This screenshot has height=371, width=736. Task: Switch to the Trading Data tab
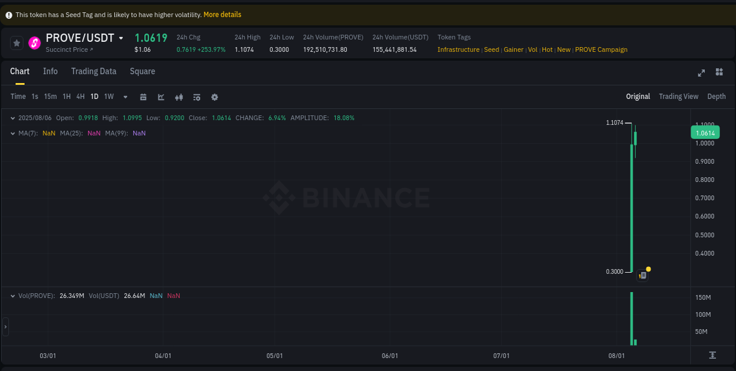pos(94,71)
